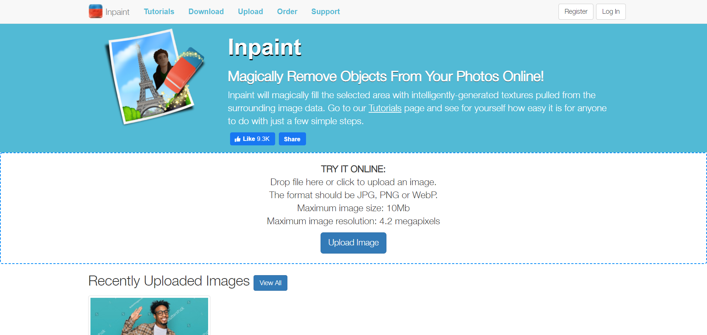Click View All next to Recently Uploaded Images

[x=270, y=283]
